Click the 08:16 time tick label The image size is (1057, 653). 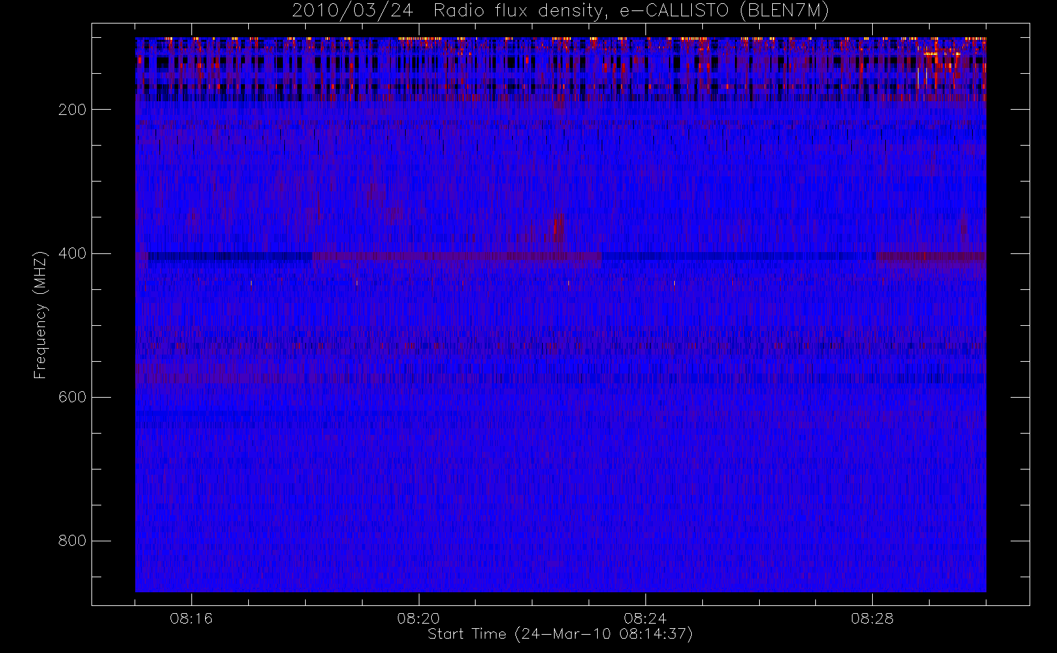[x=191, y=618]
